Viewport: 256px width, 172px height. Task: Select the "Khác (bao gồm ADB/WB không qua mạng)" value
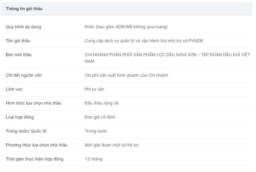pos(126,27)
